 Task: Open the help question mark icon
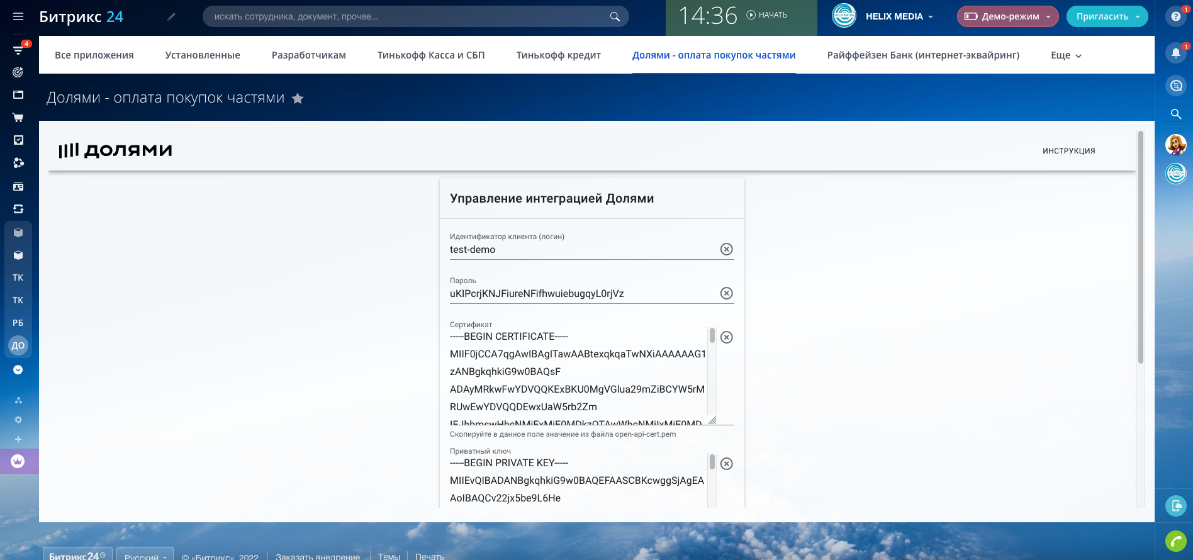pos(1176,16)
